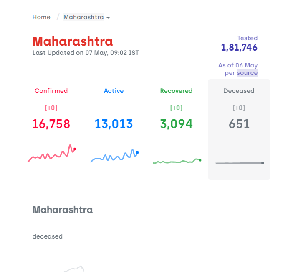The image size is (293, 272).
Task: Click the gray endpoint dot on Deceased line
Action: [x=263, y=163]
